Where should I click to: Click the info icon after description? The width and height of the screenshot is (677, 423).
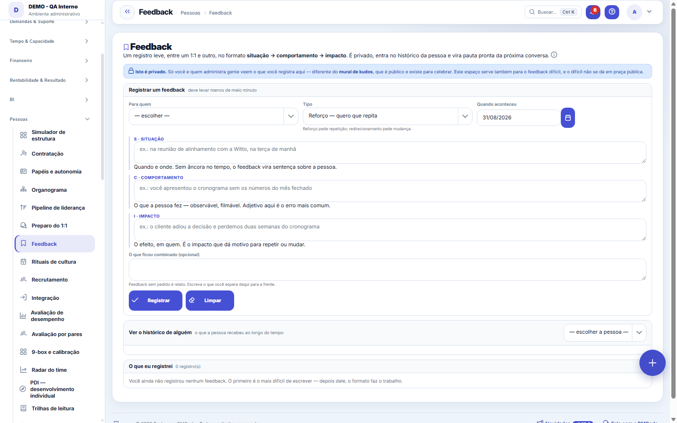click(554, 55)
